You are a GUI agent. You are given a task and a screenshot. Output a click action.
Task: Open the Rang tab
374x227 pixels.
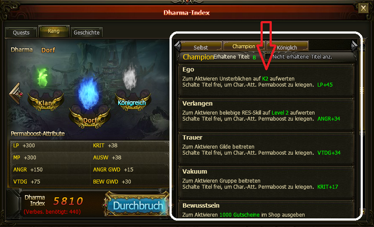pyautogui.click(x=53, y=31)
